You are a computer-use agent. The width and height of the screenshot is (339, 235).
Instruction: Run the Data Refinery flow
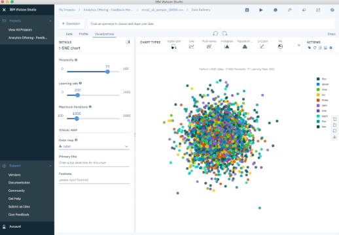coord(261,10)
